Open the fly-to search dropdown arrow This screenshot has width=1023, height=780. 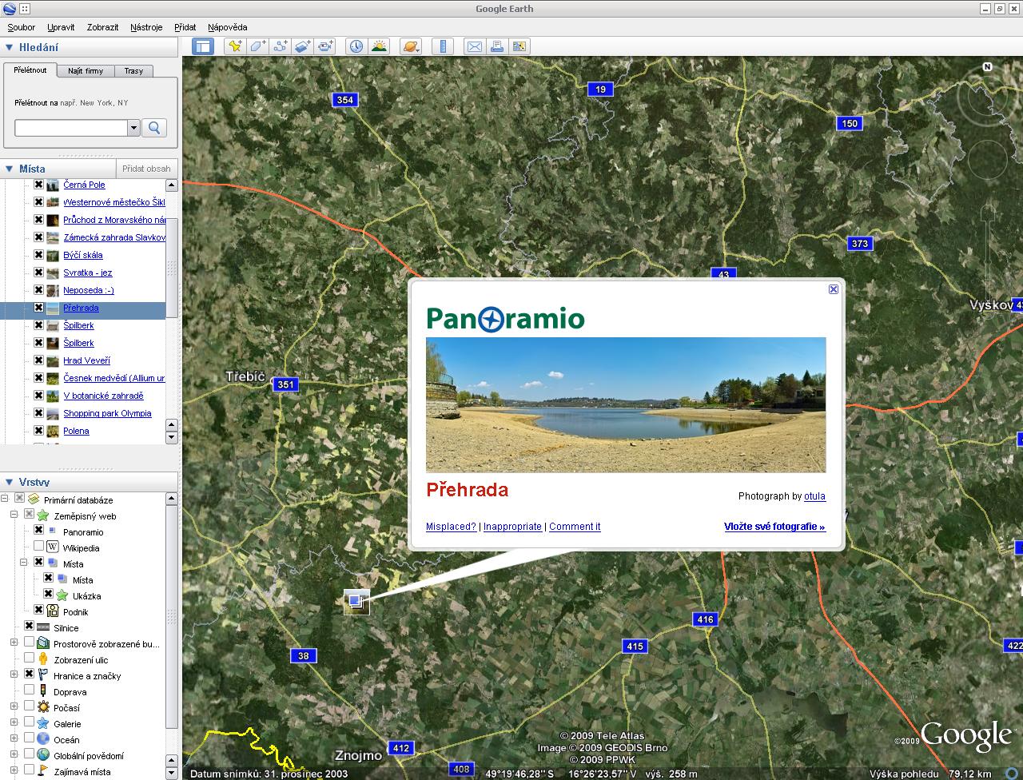click(133, 128)
